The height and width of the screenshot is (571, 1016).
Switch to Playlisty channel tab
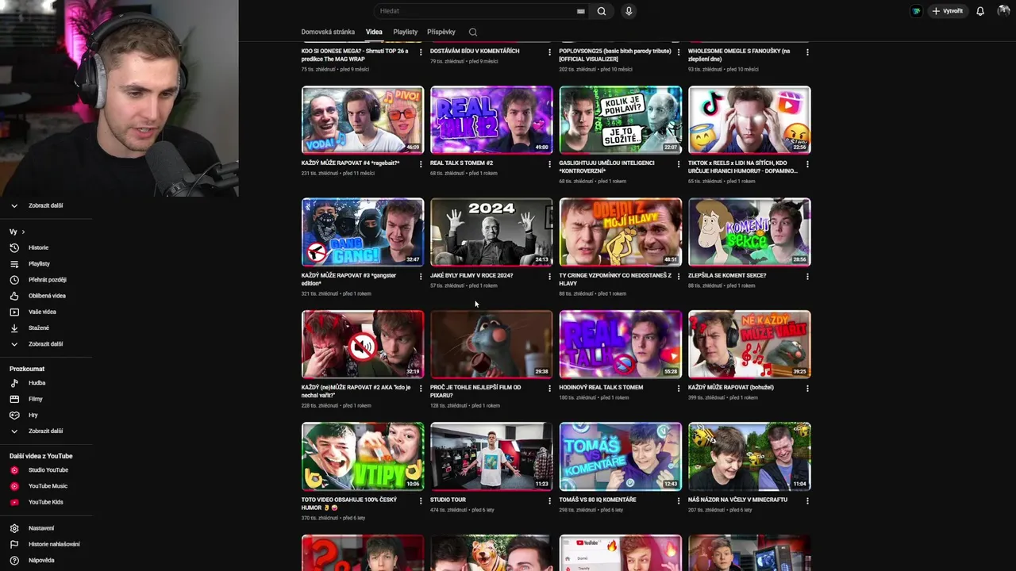click(x=405, y=32)
